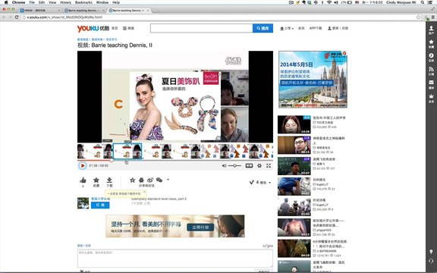The image size is (437, 273).
Task: Click the login / register link
Action: [x=338, y=28]
